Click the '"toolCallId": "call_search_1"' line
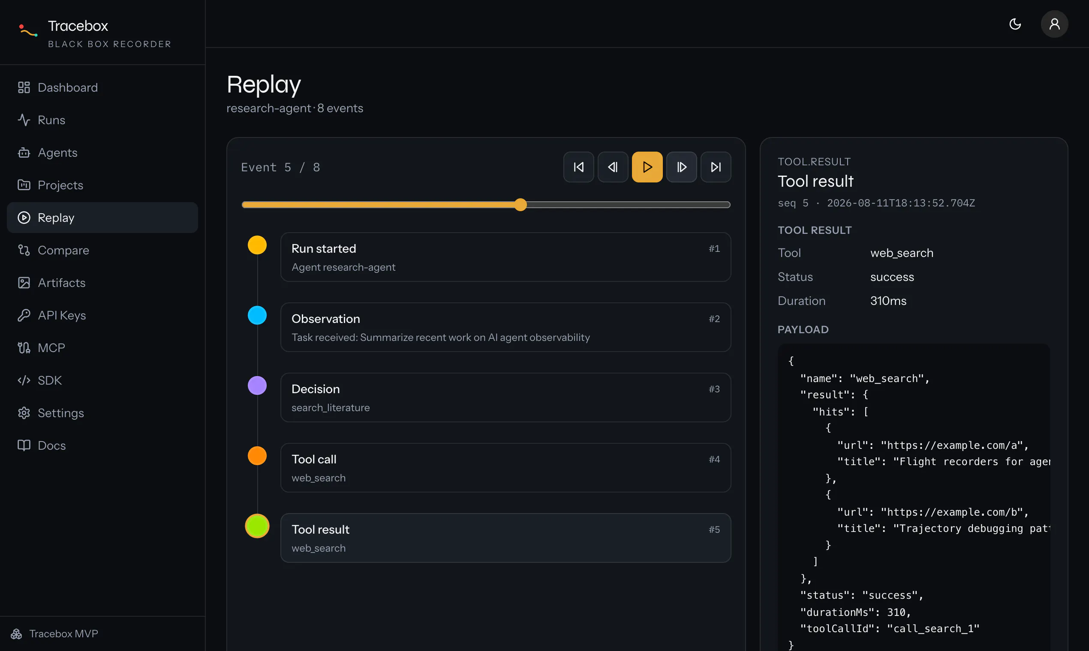Screen dimensions: 1089x651 pos(890,629)
